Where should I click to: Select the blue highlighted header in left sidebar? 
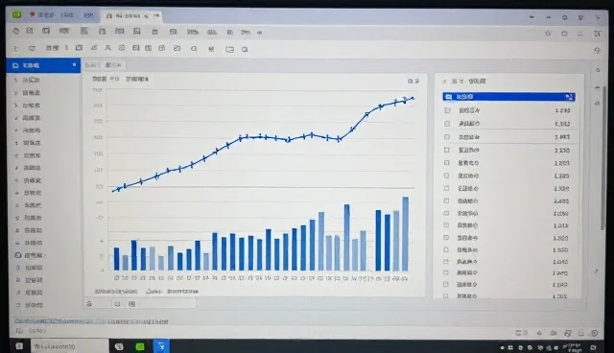(43, 65)
